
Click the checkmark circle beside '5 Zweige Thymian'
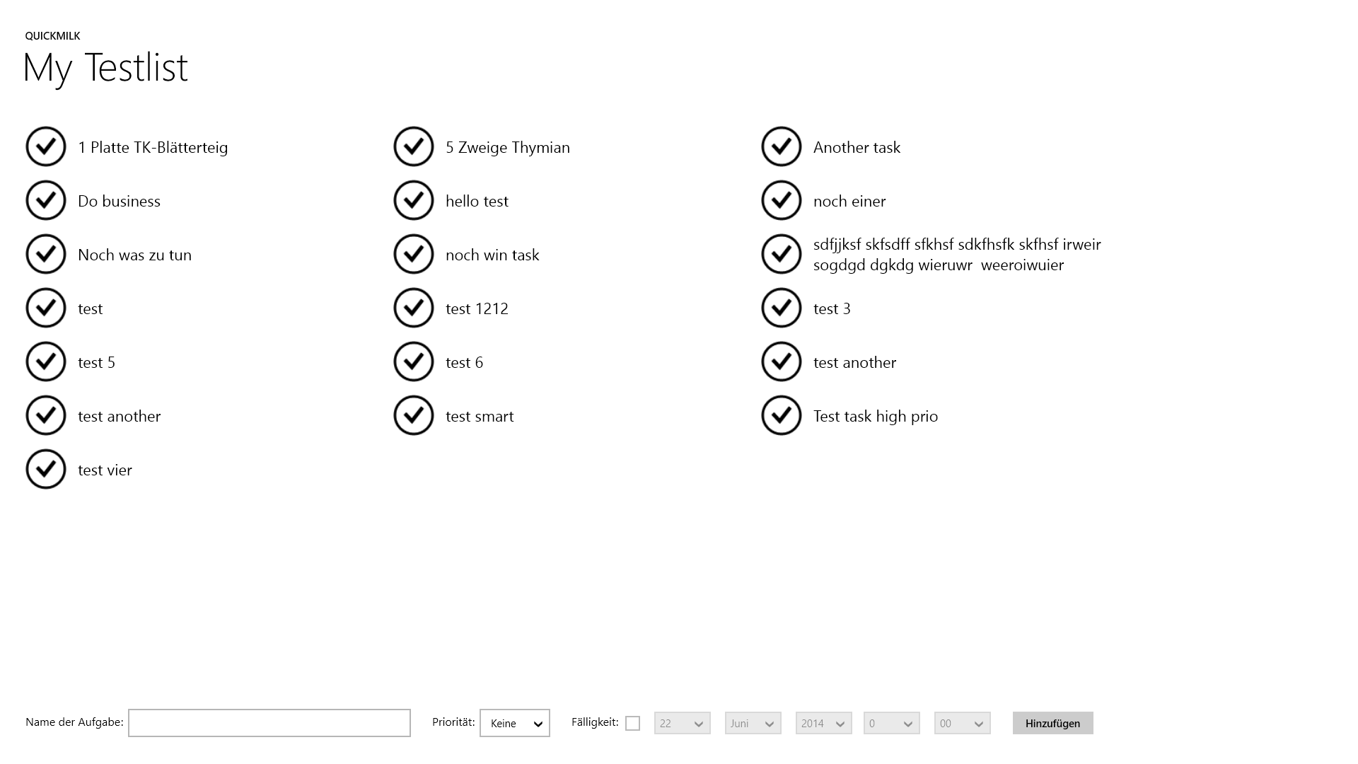[x=414, y=146]
